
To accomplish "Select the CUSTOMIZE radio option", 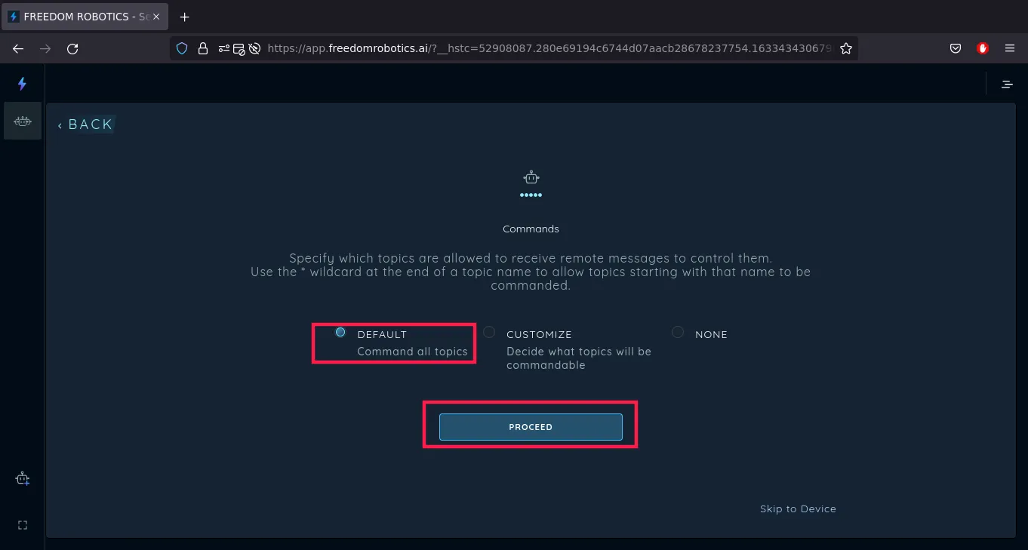I will point(489,333).
